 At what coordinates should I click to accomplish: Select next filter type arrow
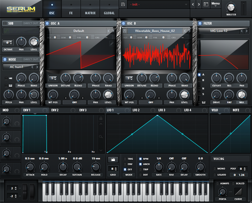click(x=247, y=31)
